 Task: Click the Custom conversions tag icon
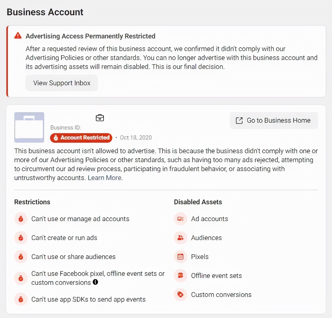pyautogui.click(x=180, y=295)
